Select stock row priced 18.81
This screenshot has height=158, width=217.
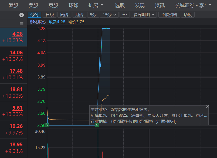click(x=13, y=93)
